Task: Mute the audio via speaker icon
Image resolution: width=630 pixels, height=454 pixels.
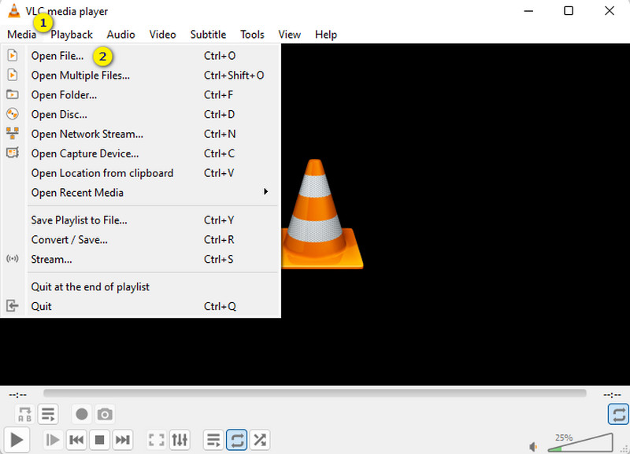Action: (534, 446)
